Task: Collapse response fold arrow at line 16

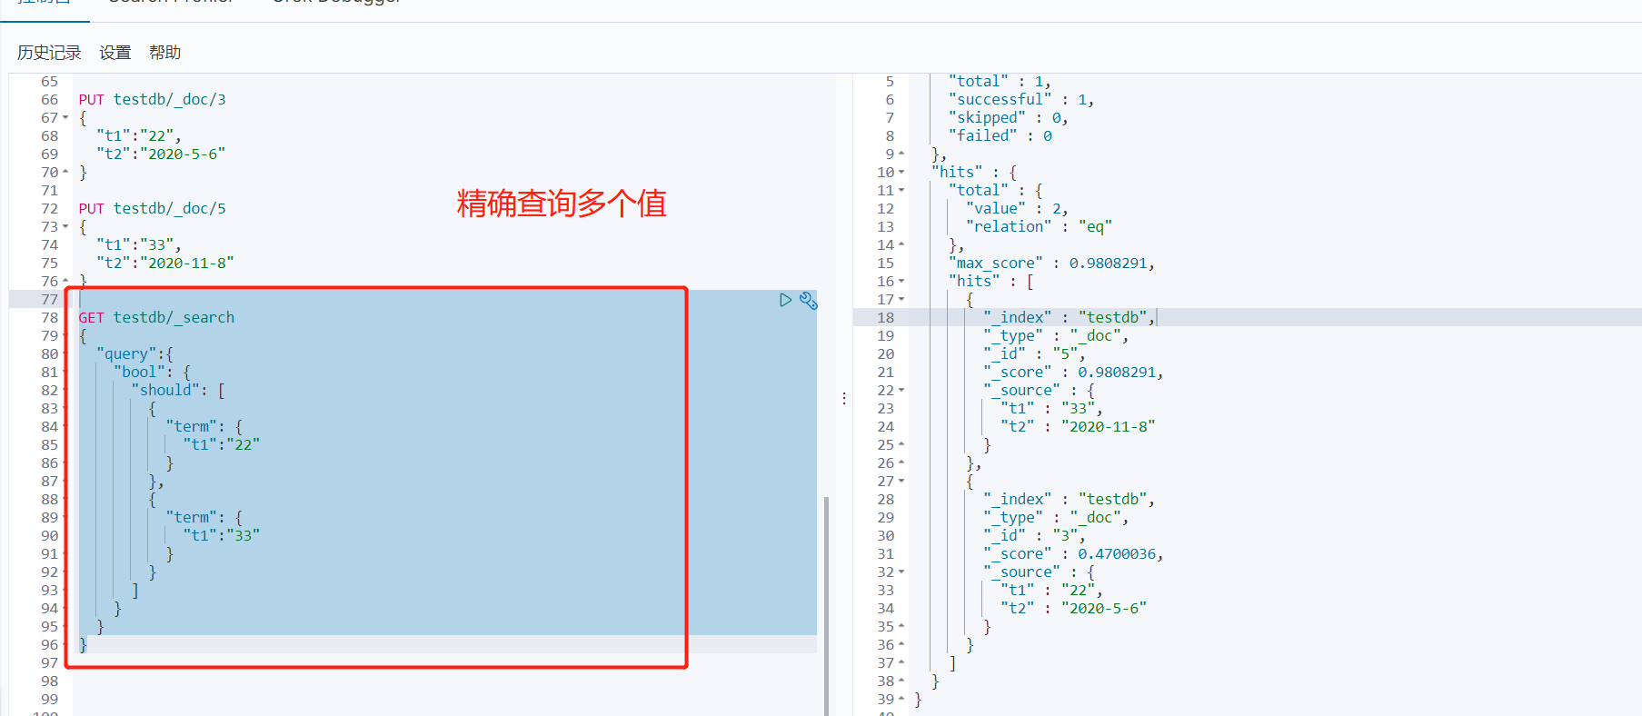Action: coord(901,282)
